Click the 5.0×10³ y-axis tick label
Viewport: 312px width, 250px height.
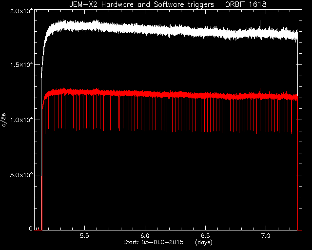(x=21, y=175)
